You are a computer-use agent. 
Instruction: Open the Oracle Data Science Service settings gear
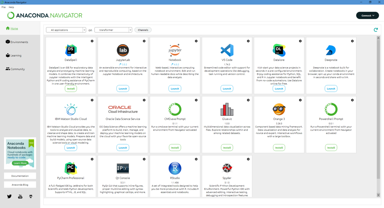(144, 100)
